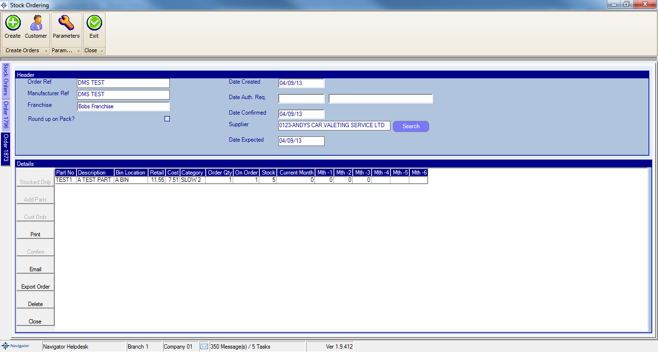The width and height of the screenshot is (658, 352).
Task: Expand the Param... group launcher
Action: 78,51
